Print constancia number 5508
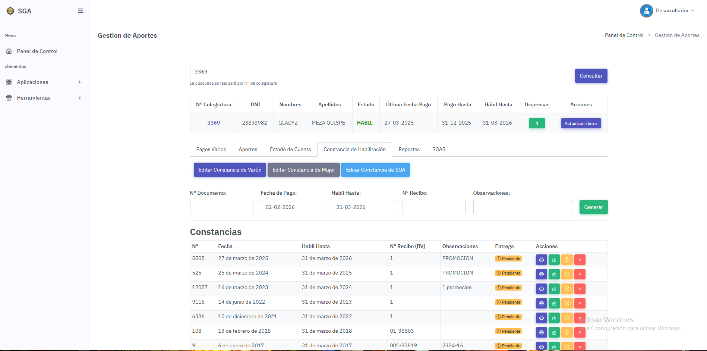707x351 pixels. [x=541, y=260]
